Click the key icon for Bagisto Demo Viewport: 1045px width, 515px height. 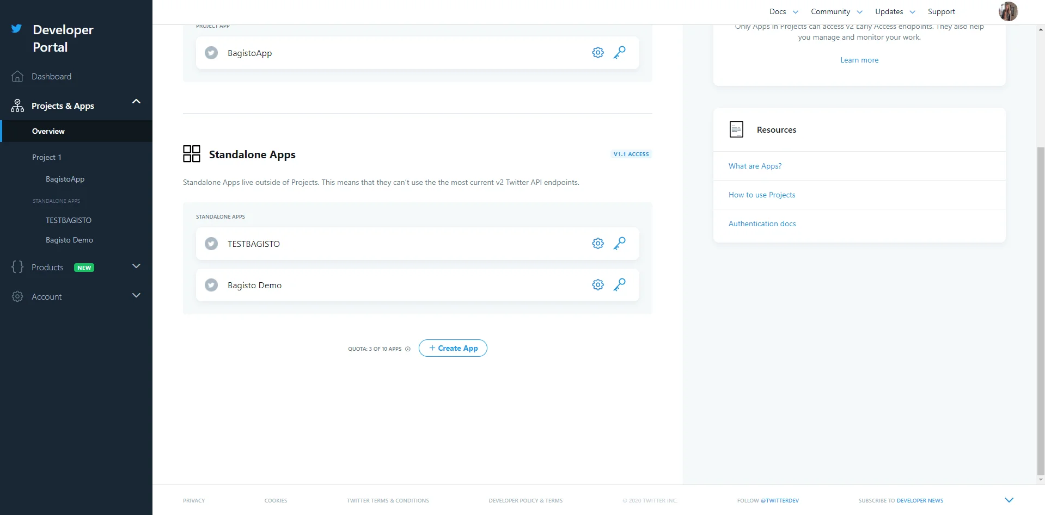click(x=619, y=285)
